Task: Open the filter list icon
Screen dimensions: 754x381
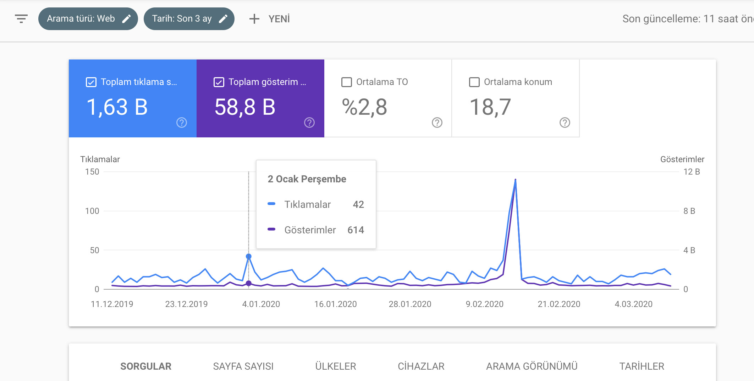Action: tap(21, 19)
